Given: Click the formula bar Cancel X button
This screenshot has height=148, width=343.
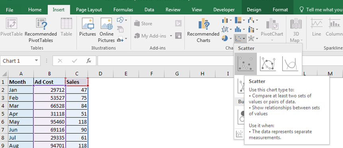Looking at the screenshot, I should pos(60,61).
